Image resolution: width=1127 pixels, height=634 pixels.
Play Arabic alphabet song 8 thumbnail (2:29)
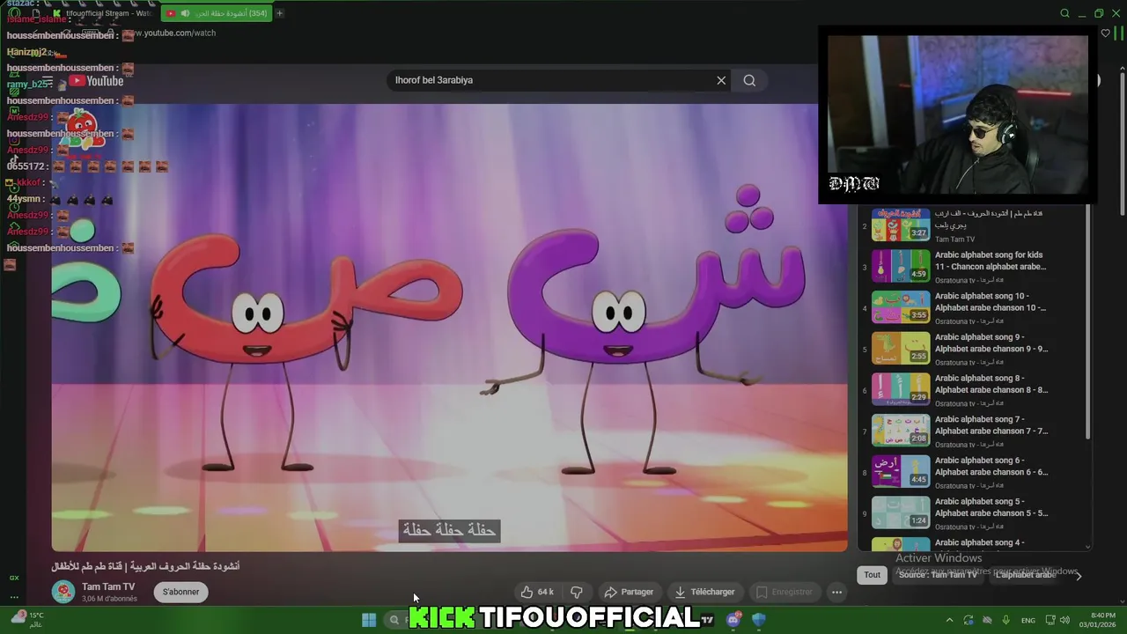coord(901,389)
